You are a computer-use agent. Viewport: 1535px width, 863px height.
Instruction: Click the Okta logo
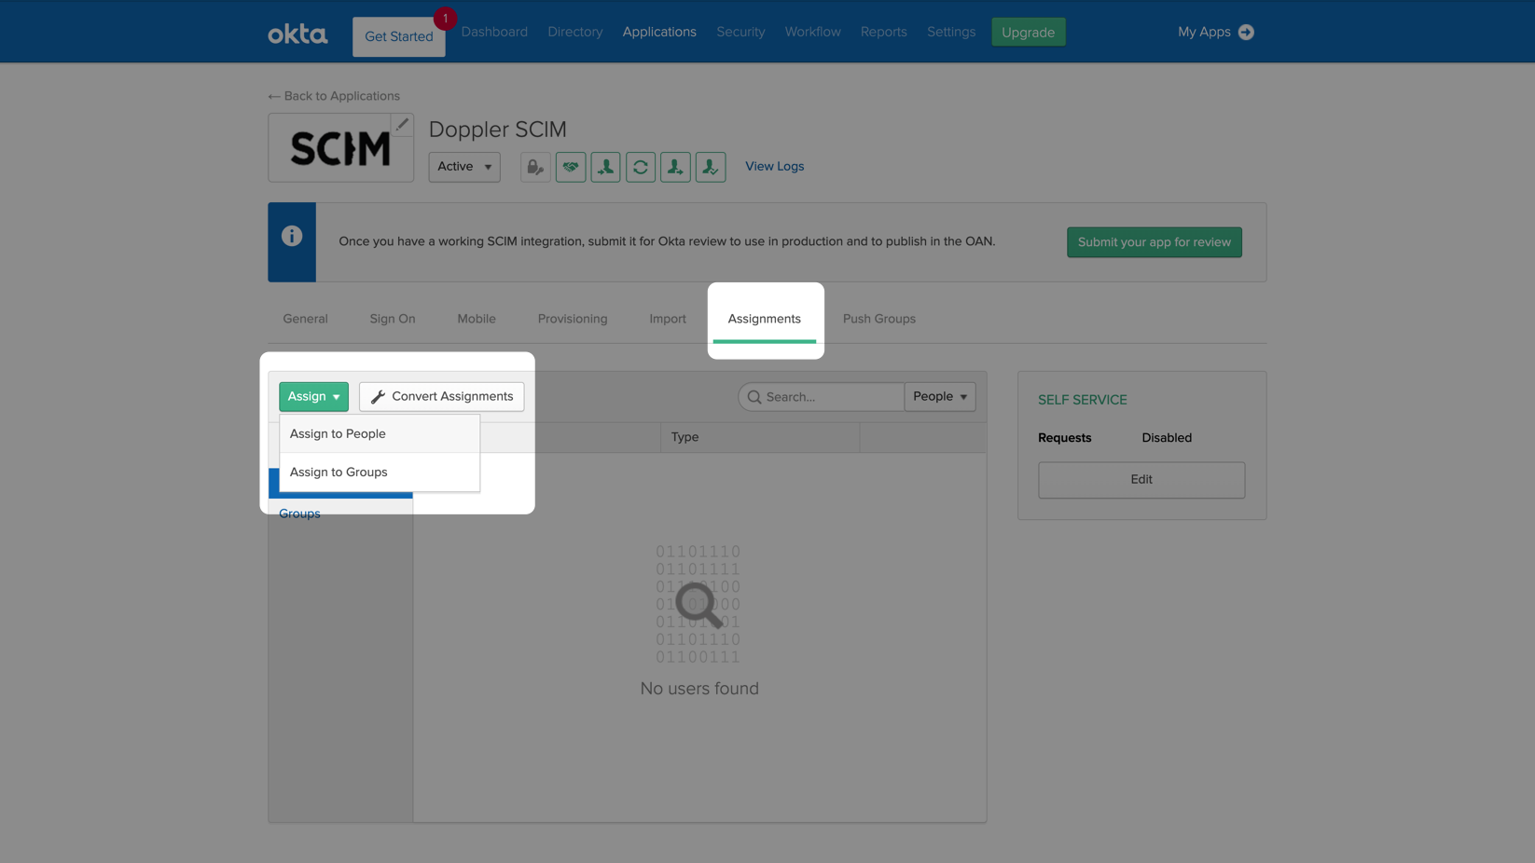point(297,34)
